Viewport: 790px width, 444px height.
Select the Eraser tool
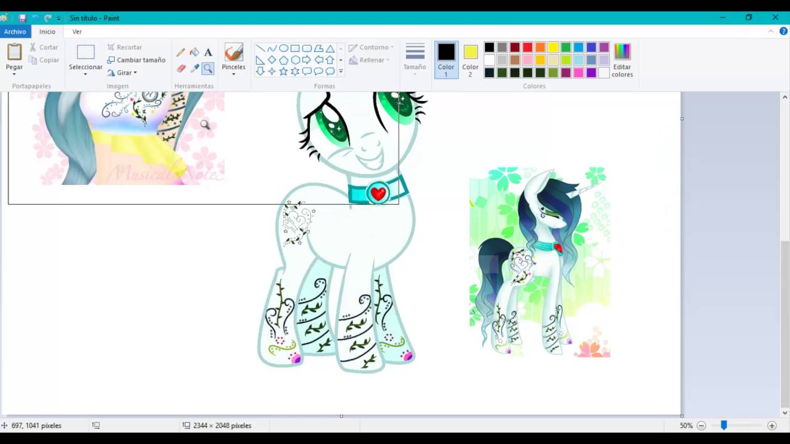pyautogui.click(x=181, y=68)
